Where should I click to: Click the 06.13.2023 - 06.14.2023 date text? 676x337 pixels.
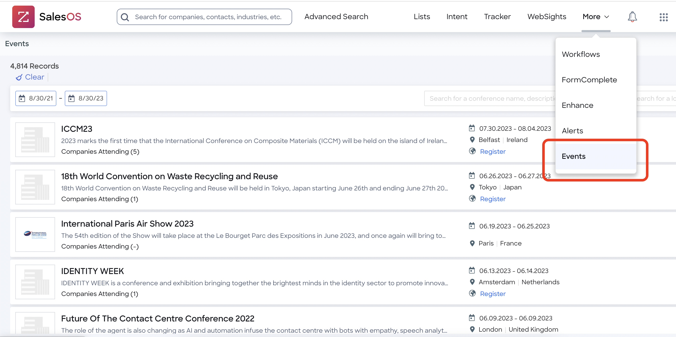point(514,271)
